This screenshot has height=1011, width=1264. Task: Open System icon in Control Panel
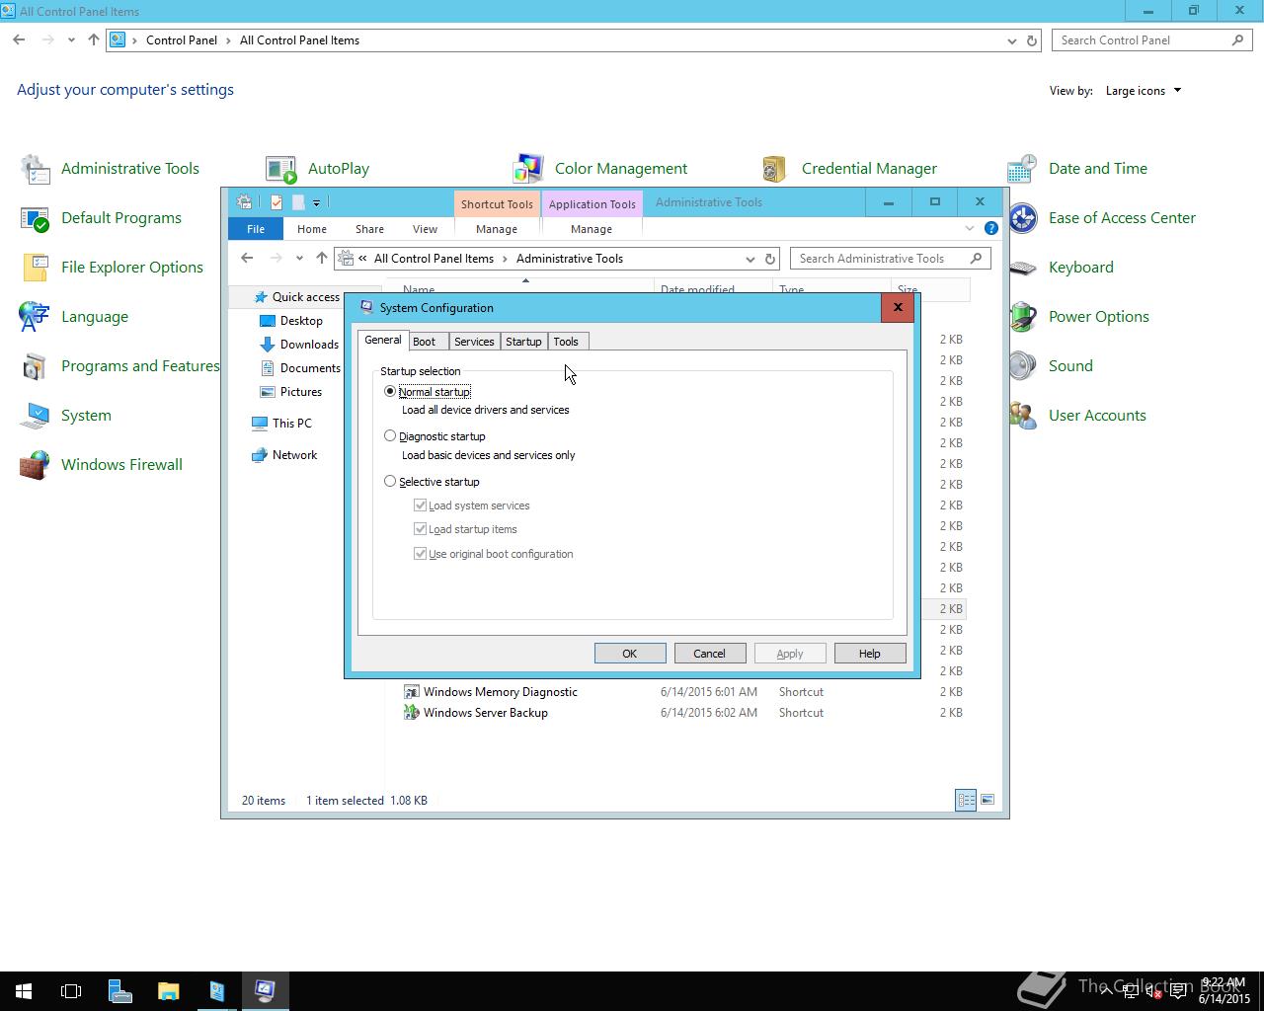tap(36, 416)
